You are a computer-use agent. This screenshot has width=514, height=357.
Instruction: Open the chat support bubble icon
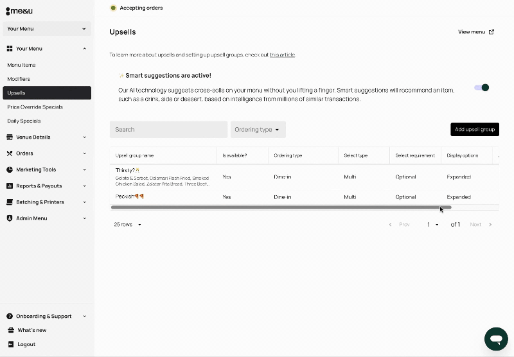point(496,338)
